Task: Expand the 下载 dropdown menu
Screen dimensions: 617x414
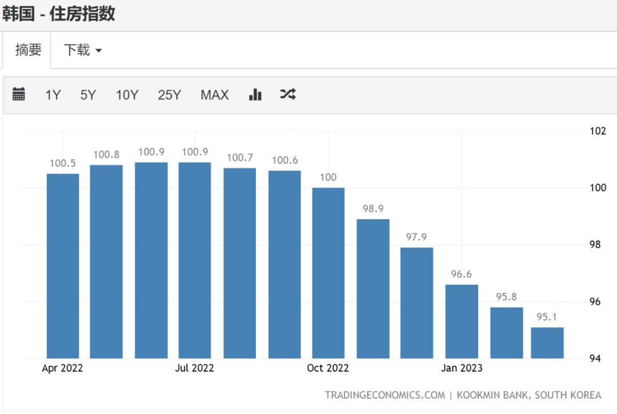Action: pos(83,50)
